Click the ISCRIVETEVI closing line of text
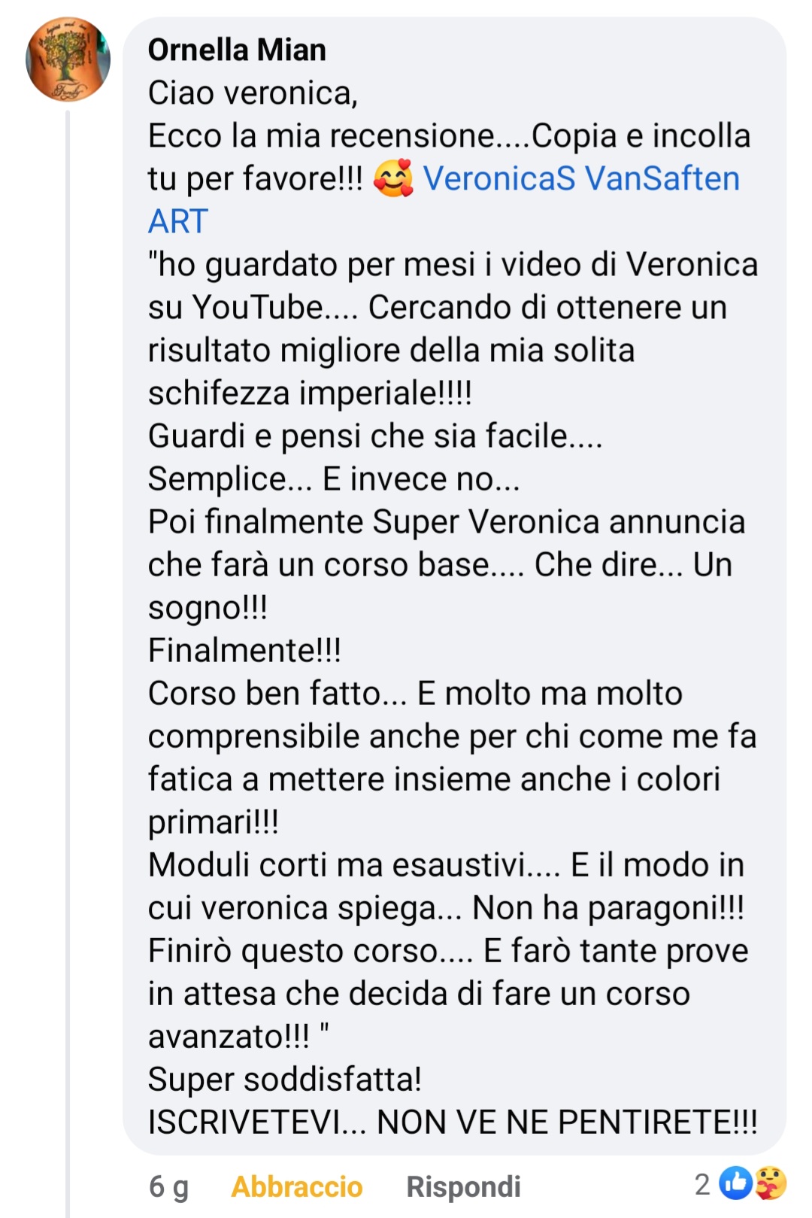The image size is (812, 1218). click(453, 1122)
